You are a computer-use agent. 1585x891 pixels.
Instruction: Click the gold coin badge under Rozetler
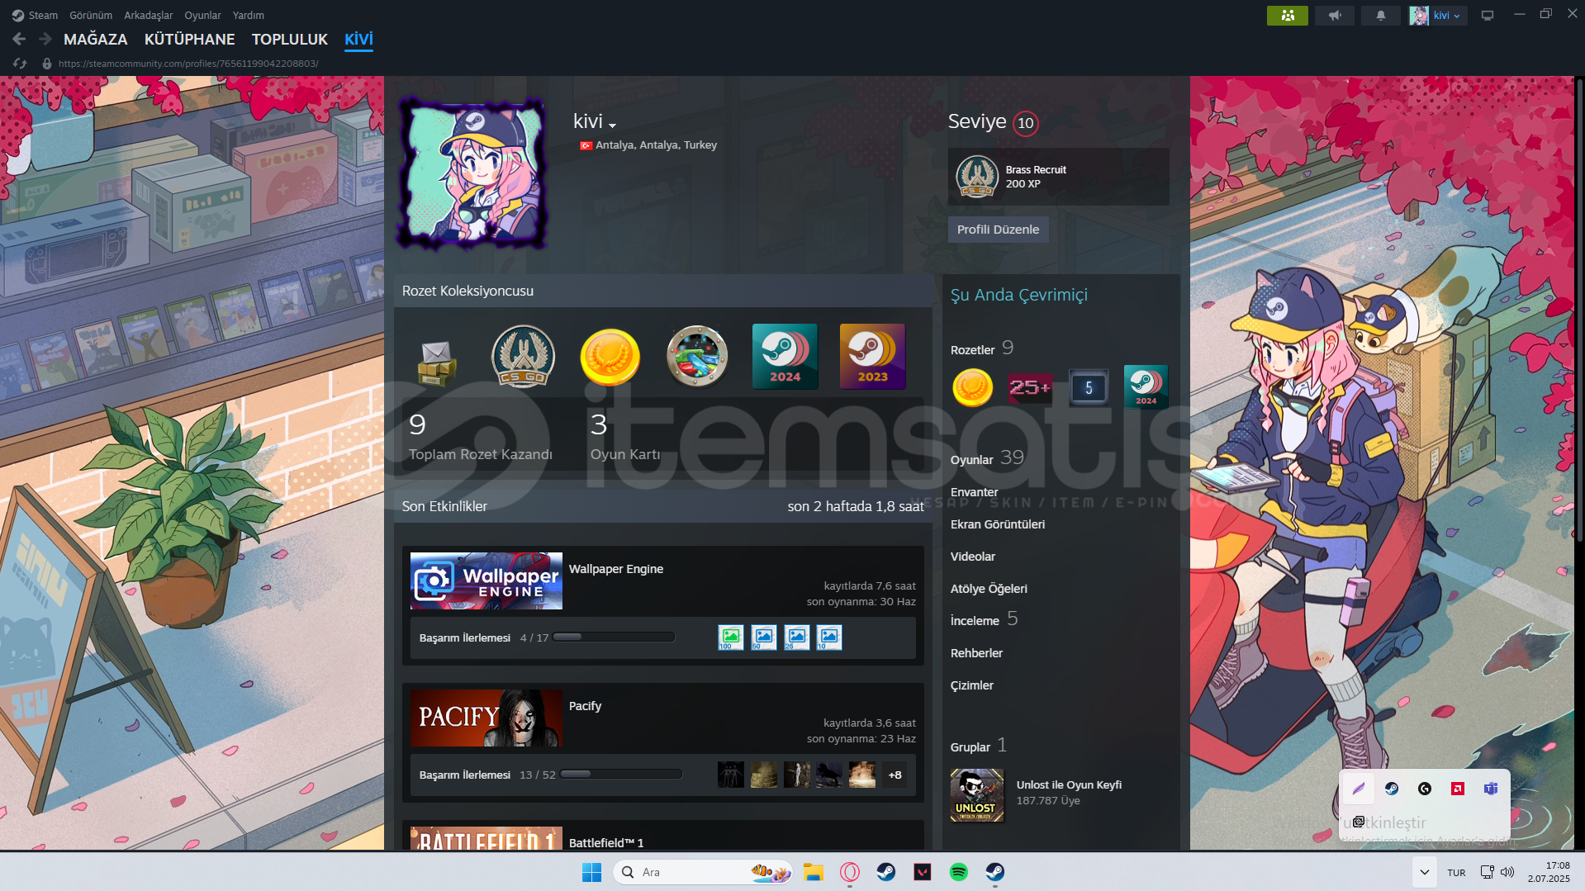coord(972,387)
